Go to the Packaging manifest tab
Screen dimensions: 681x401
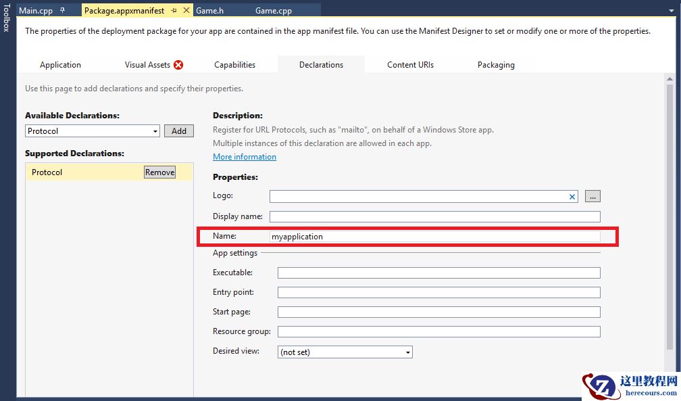click(x=496, y=65)
